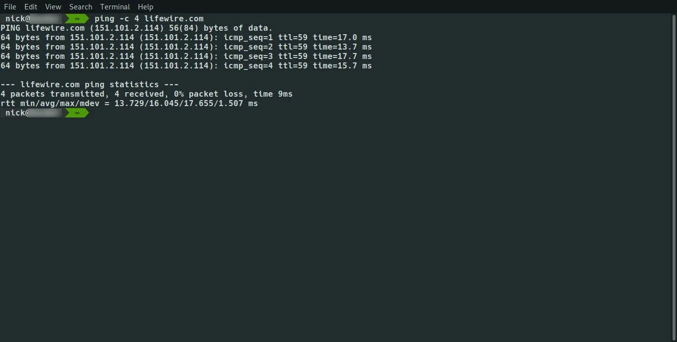Select the icmp_seq=3 reply line

tap(186, 57)
